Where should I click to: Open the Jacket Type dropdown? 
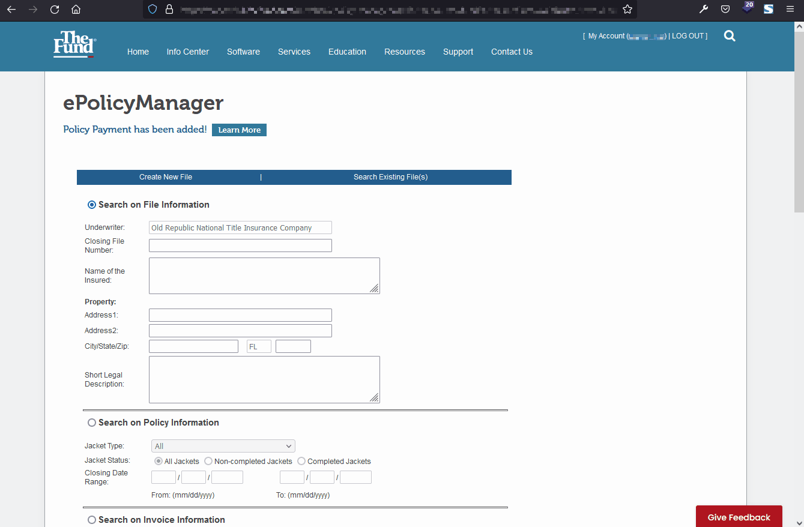pyautogui.click(x=223, y=446)
